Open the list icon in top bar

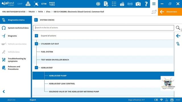click(x=114, y=4)
